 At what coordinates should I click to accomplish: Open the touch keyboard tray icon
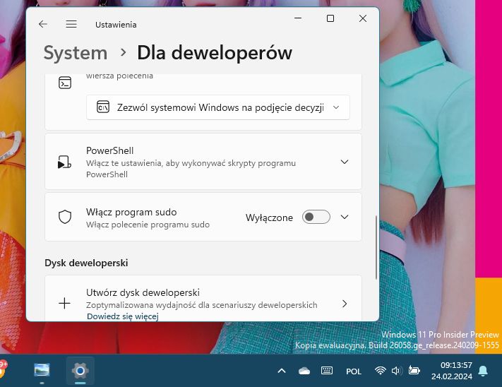point(327,371)
